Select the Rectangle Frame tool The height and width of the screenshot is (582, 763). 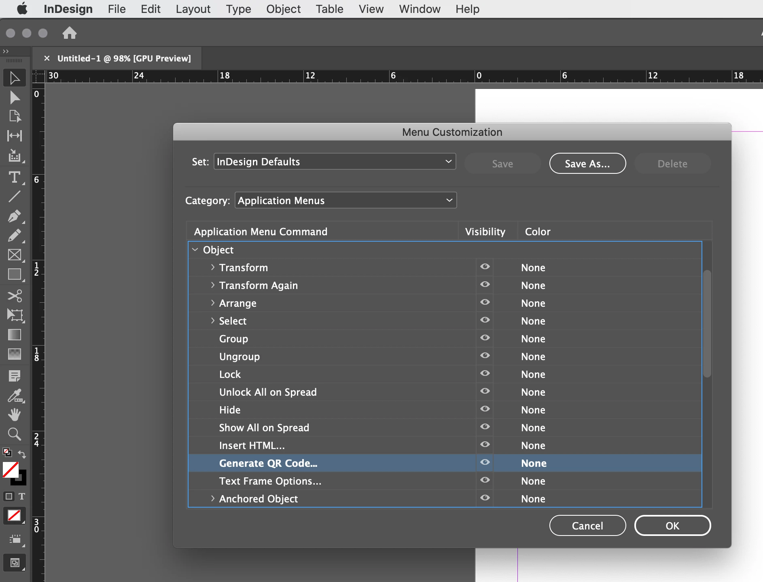(x=15, y=255)
